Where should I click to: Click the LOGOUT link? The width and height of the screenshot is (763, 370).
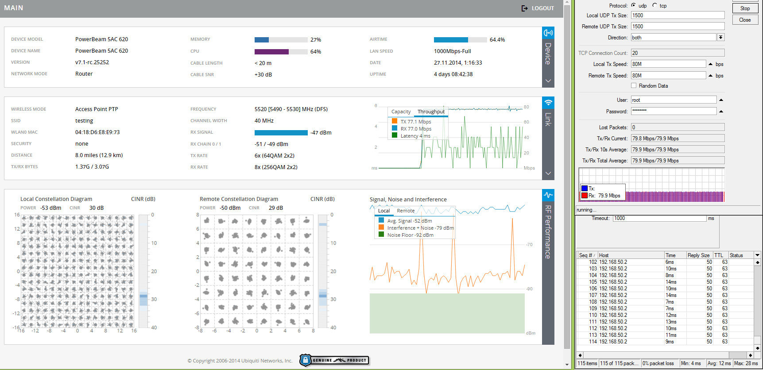point(542,8)
